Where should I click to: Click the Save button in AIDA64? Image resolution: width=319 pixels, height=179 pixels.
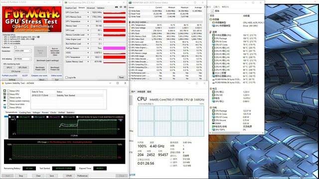point(52,176)
